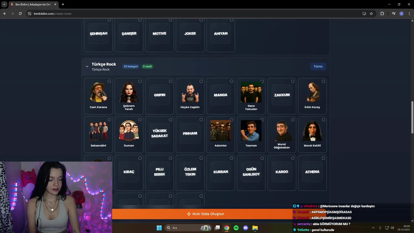Open the Chrome profile avatar
Screen dimensions: 414x233
point(401,14)
